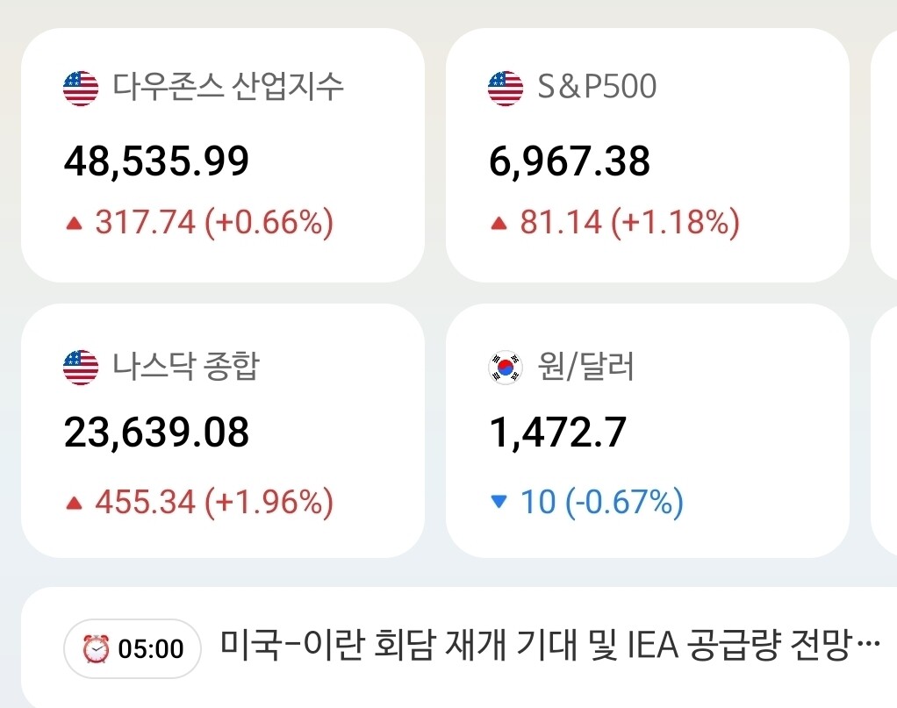Open the 다우존스 산업지수 index title
Screen dimensions: 897x708
coord(228,87)
